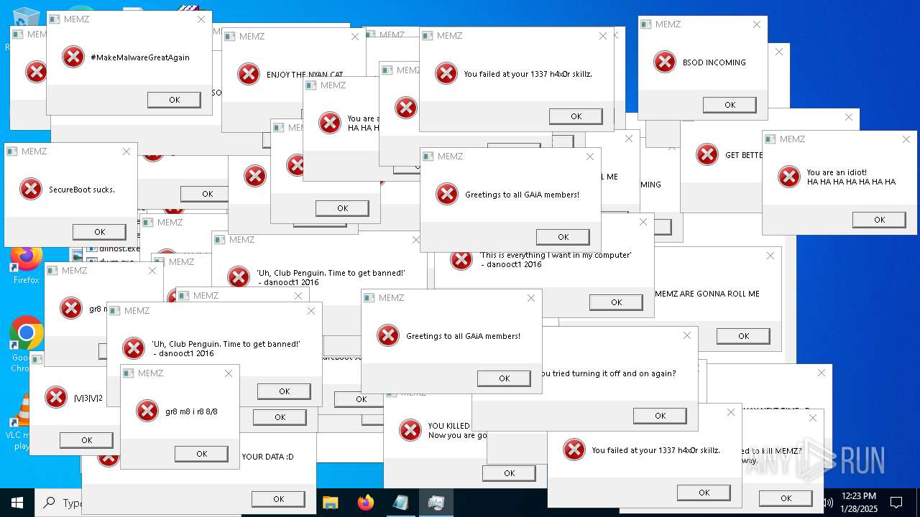Click the 'MEMZ ARE GONNA ROLL ME' text
This screenshot has width=920, height=517.
(x=707, y=294)
